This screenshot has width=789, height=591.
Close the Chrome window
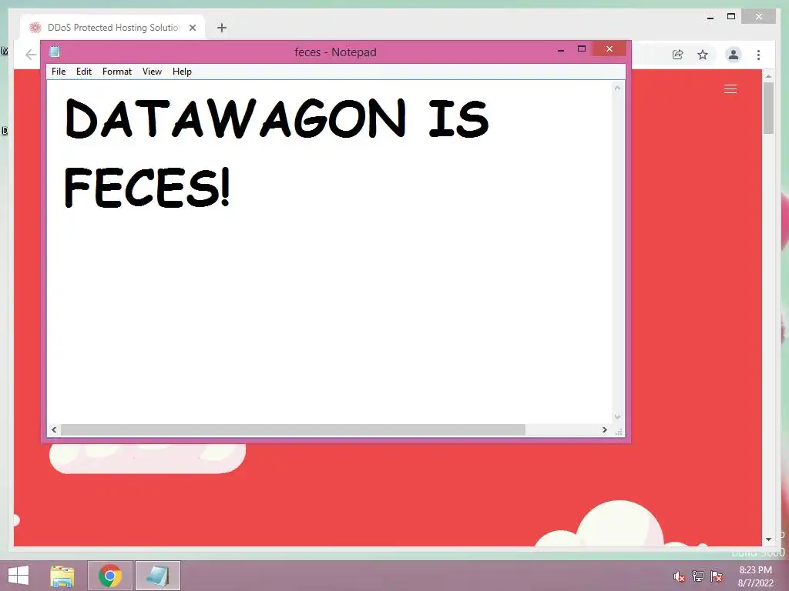coord(759,17)
